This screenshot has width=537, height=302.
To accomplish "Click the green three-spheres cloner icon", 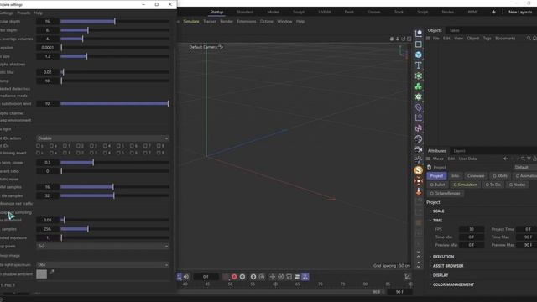I will point(419,86).
